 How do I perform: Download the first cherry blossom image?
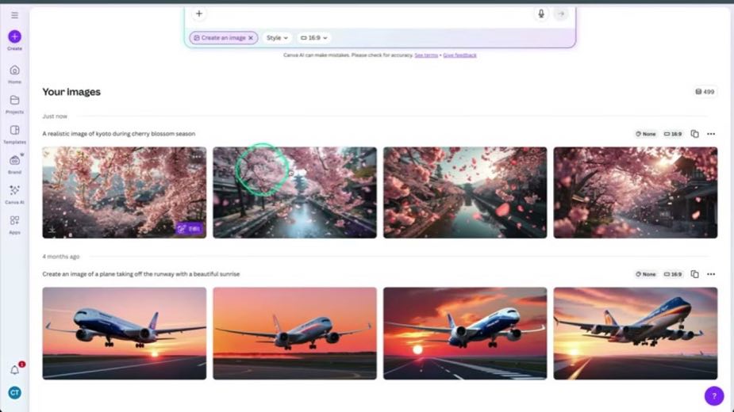pyautogui.click(x=52, y=230)
